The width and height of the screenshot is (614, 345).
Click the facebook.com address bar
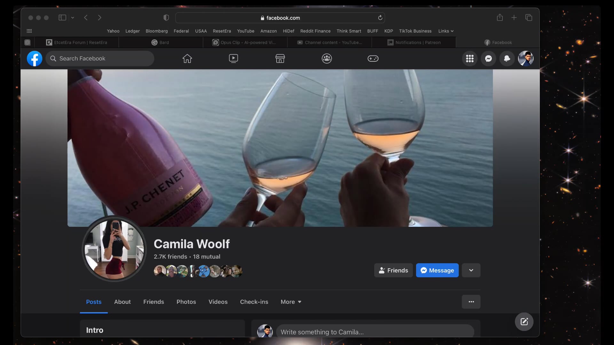point(280,18)
